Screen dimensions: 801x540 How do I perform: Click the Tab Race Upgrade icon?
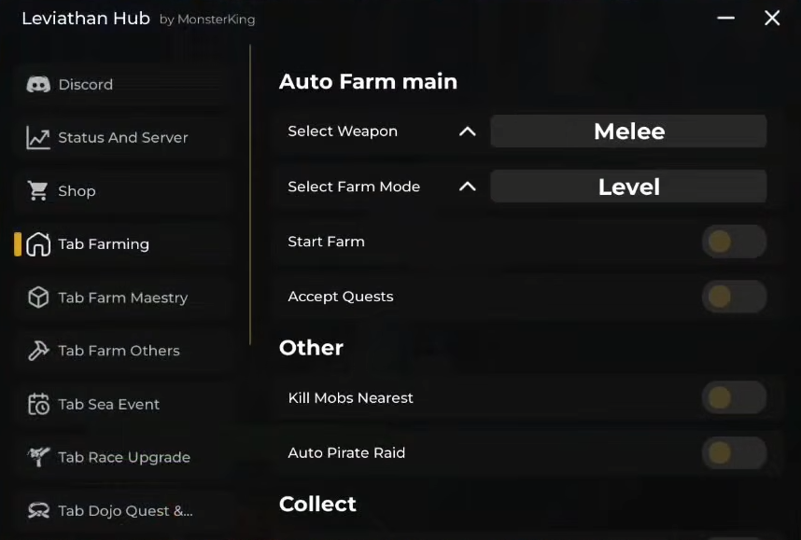pos(38,457)
